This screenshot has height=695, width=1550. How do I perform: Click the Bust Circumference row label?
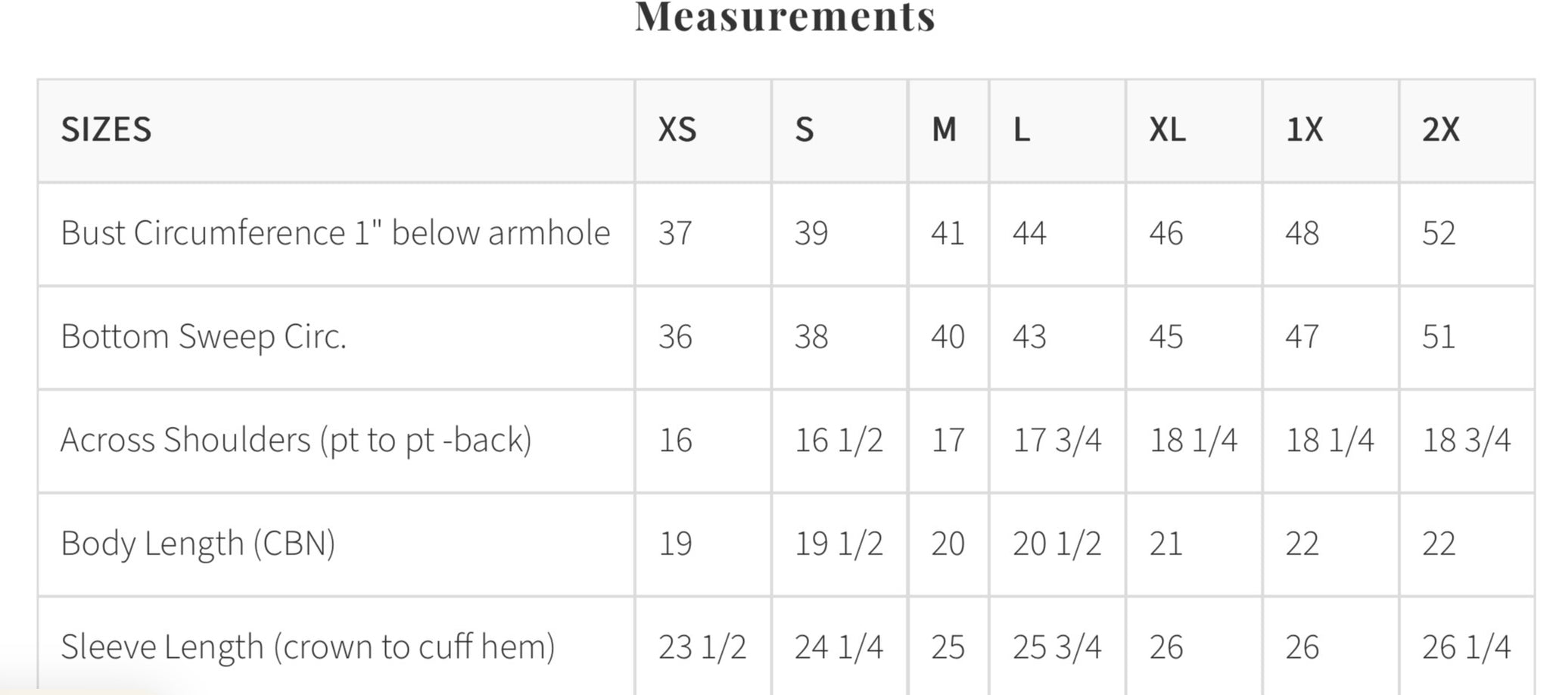335,233
